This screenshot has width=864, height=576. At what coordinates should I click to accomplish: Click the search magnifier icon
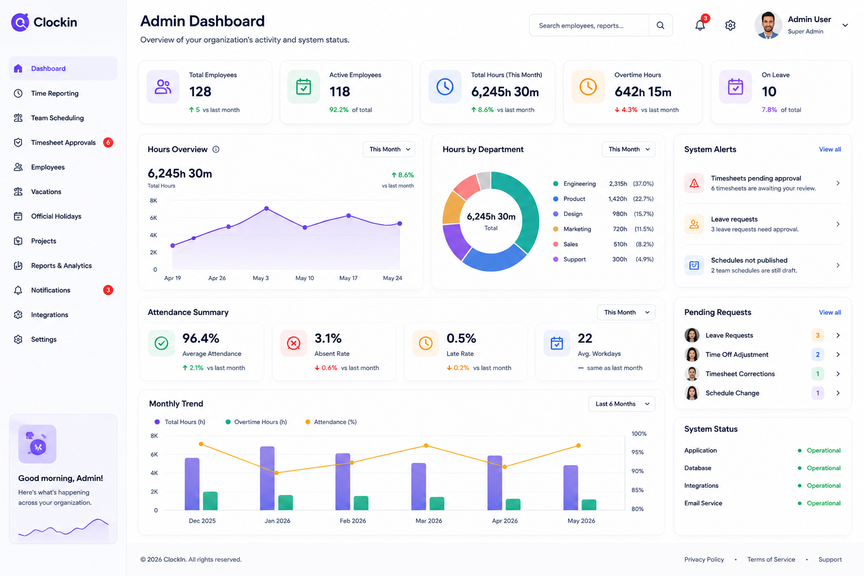(660, 25)
